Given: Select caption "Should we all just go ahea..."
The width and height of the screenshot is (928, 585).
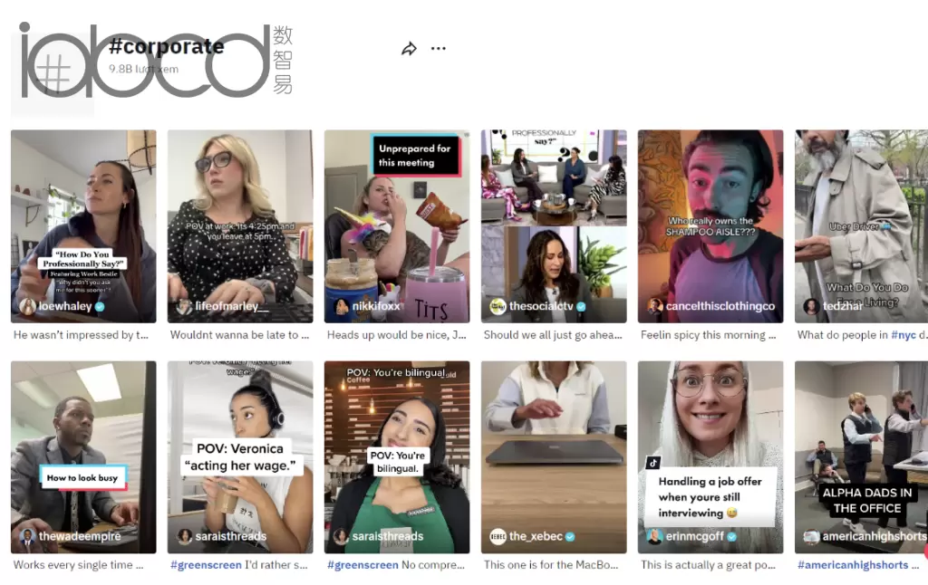Looking at the screenshot, I should pos(553,335).
